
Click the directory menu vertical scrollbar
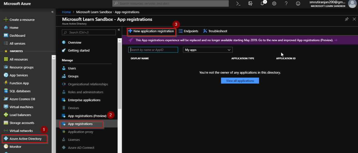pyautogui.click(x=120, y=75)
